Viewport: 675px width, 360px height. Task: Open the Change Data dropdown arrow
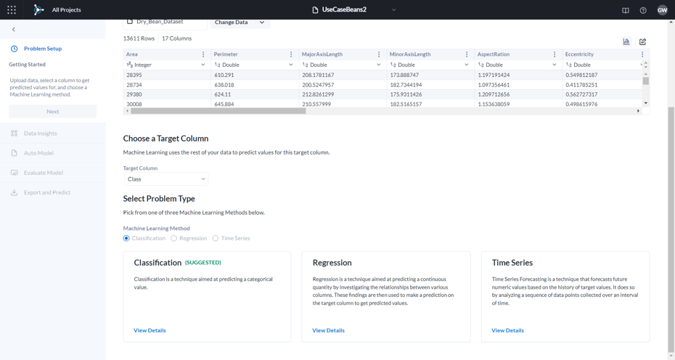(x=262, y=22)
